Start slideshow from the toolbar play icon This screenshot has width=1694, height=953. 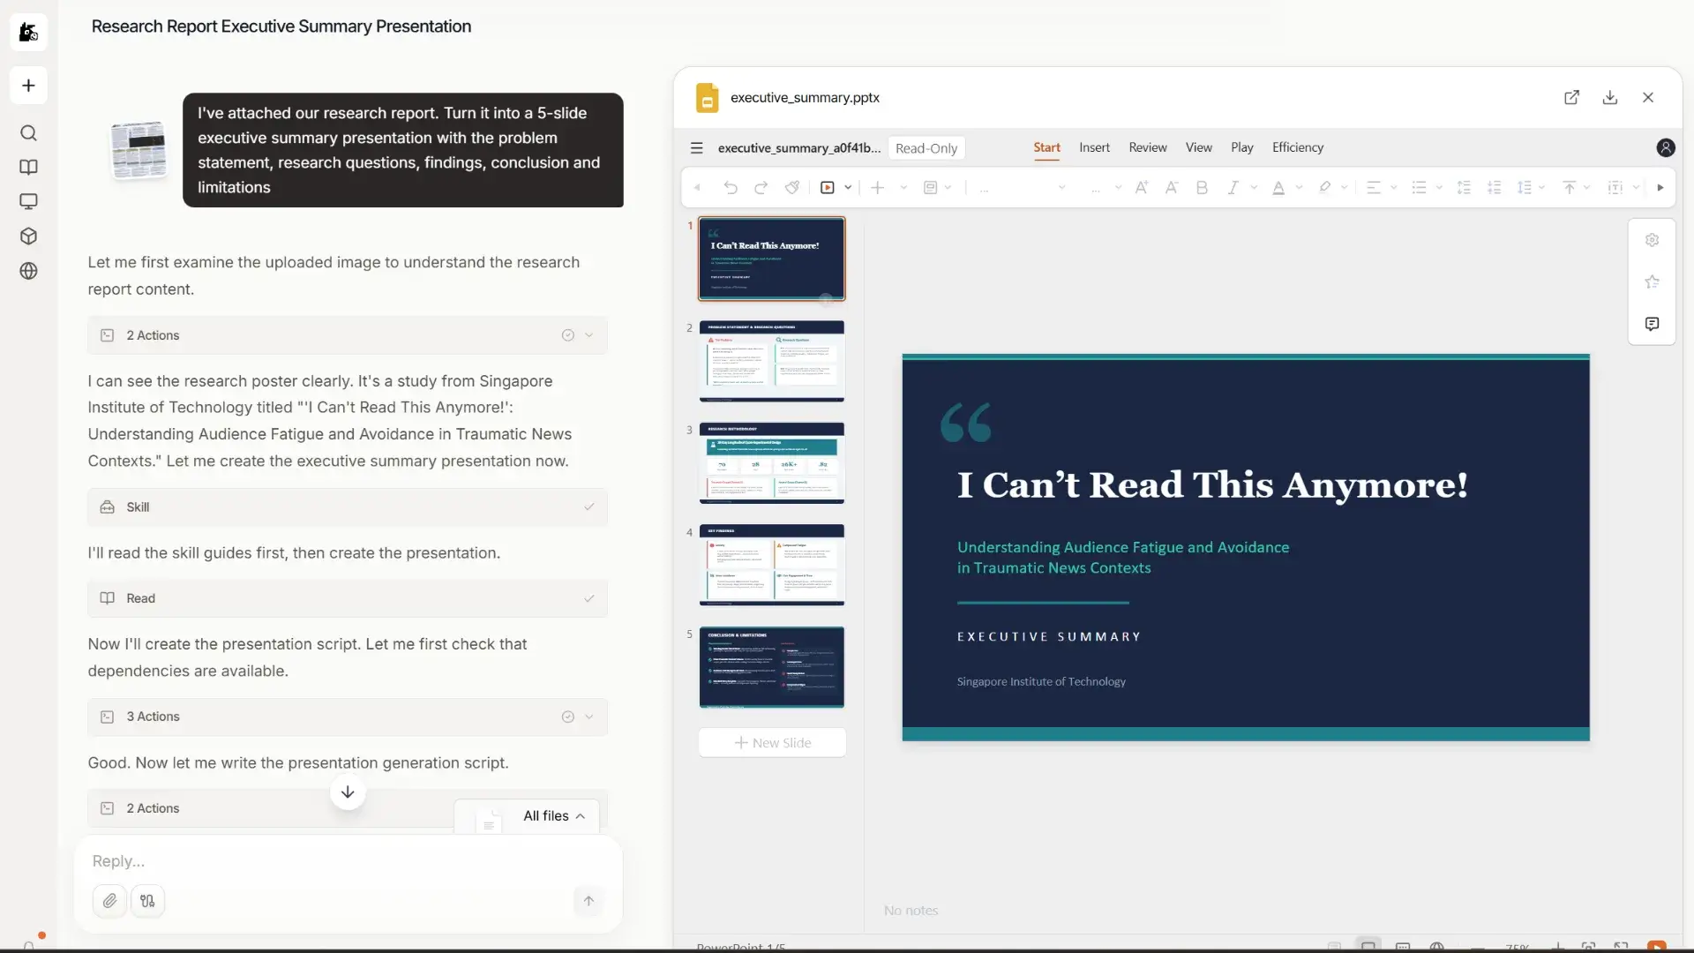(x=828, y=188)
